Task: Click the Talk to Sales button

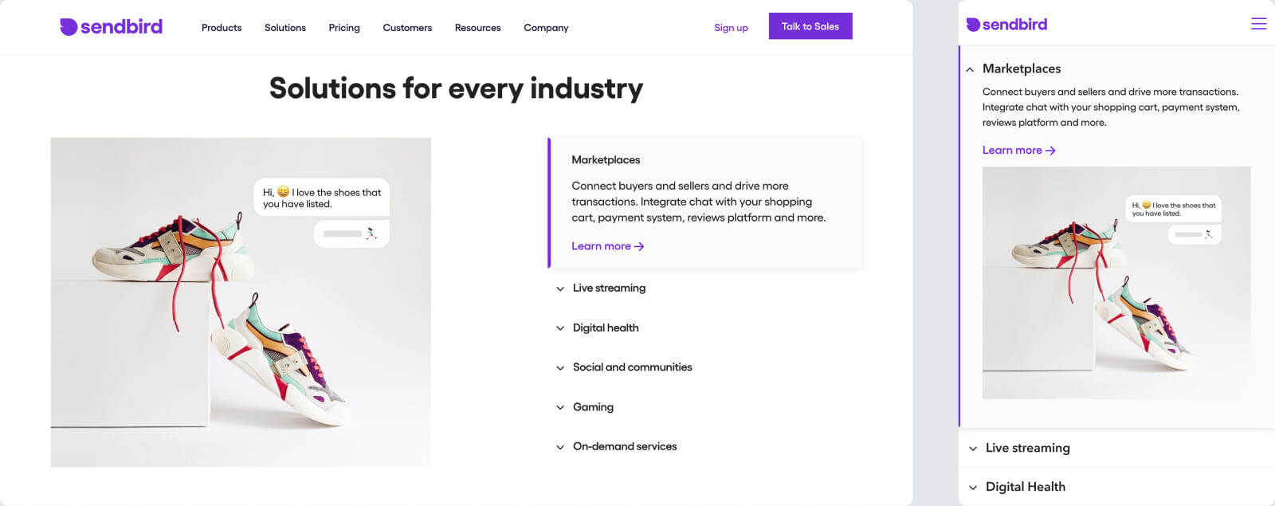Action: (810, 26)
